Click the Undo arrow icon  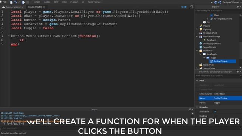click(x=16, y=2)
